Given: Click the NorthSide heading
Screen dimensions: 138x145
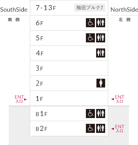Looking at the screenshot, I should [x=124, y=10].
